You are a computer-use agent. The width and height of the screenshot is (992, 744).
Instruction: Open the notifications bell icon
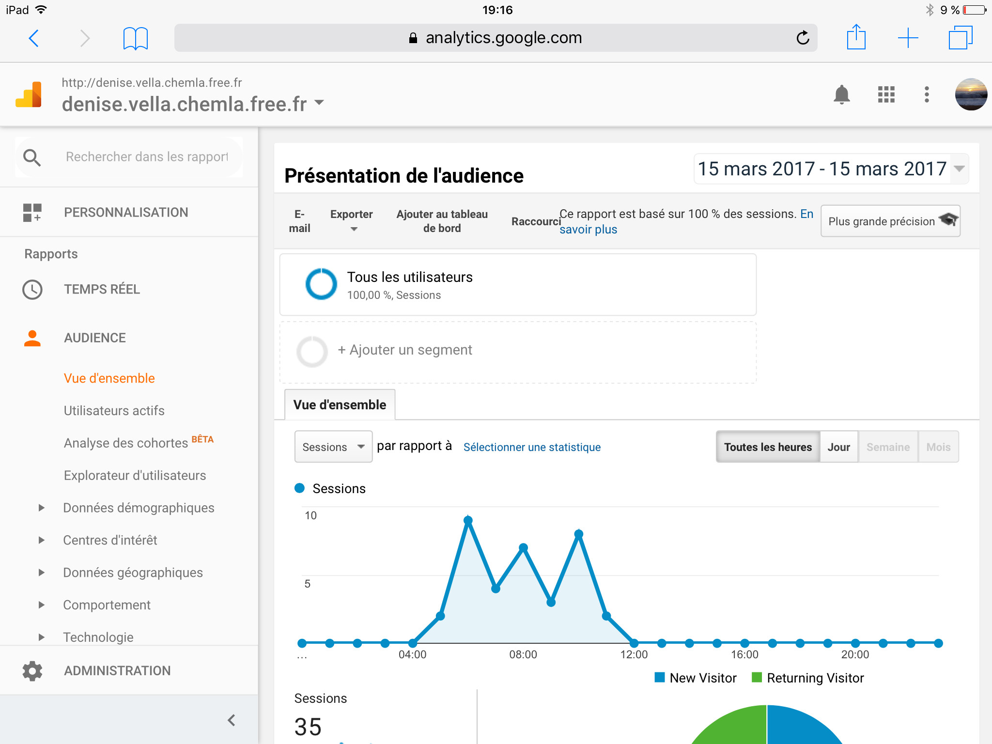tap(841, 94)
